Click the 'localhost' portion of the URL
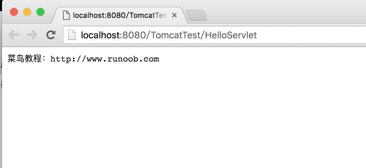Screen dimensions: 366x168 click(x=100, y=35)
